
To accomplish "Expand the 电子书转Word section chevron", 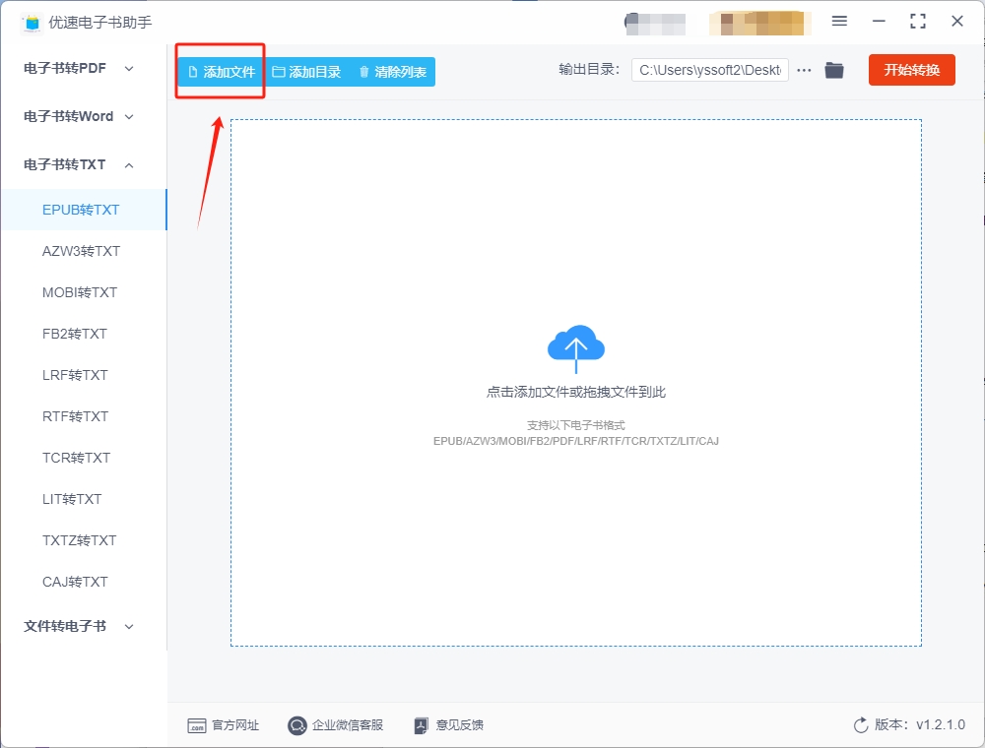I will [129, 117].
